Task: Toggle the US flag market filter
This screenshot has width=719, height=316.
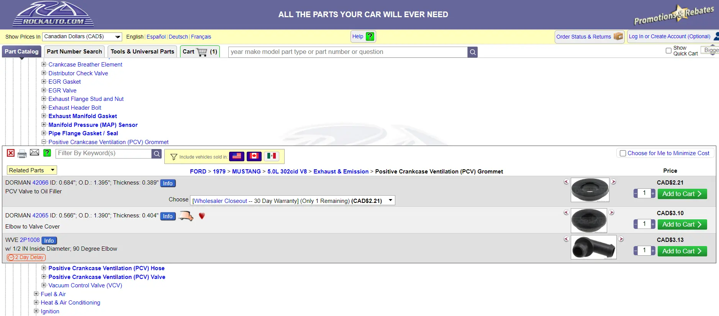Action: [237, 156]
